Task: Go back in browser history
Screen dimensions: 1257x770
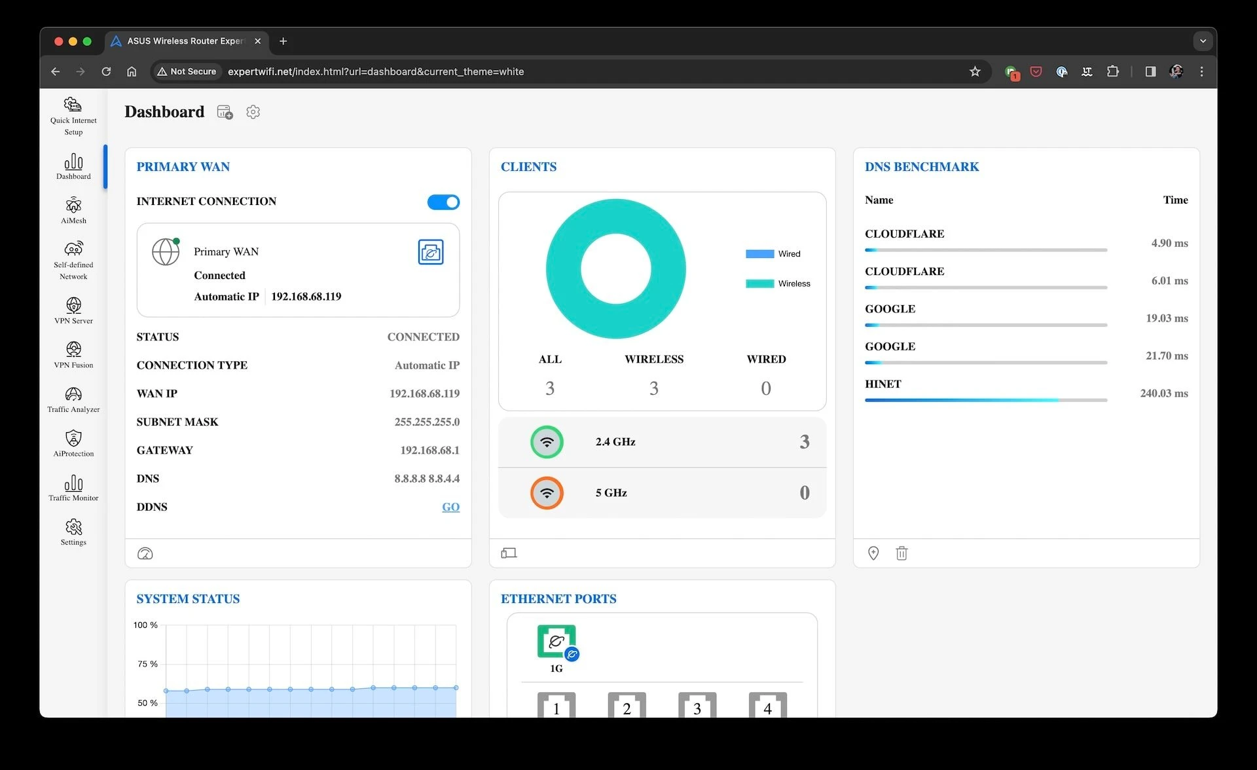Action: (55, 71)
